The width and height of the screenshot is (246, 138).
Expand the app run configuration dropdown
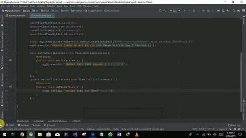coord(175,11)
